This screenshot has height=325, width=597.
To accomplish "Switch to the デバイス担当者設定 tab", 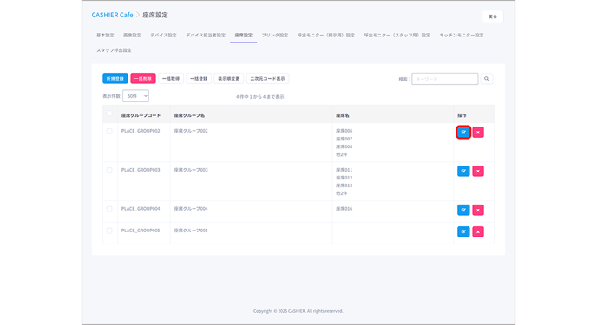I will [206, 35].
